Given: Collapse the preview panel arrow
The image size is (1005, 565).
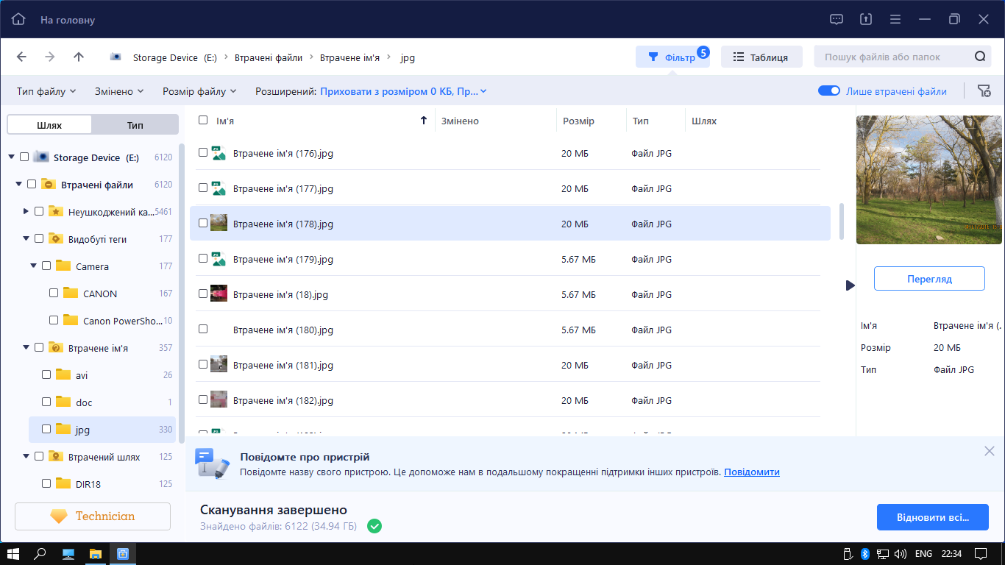Looking at the screenshot, I should click(850, 285).
